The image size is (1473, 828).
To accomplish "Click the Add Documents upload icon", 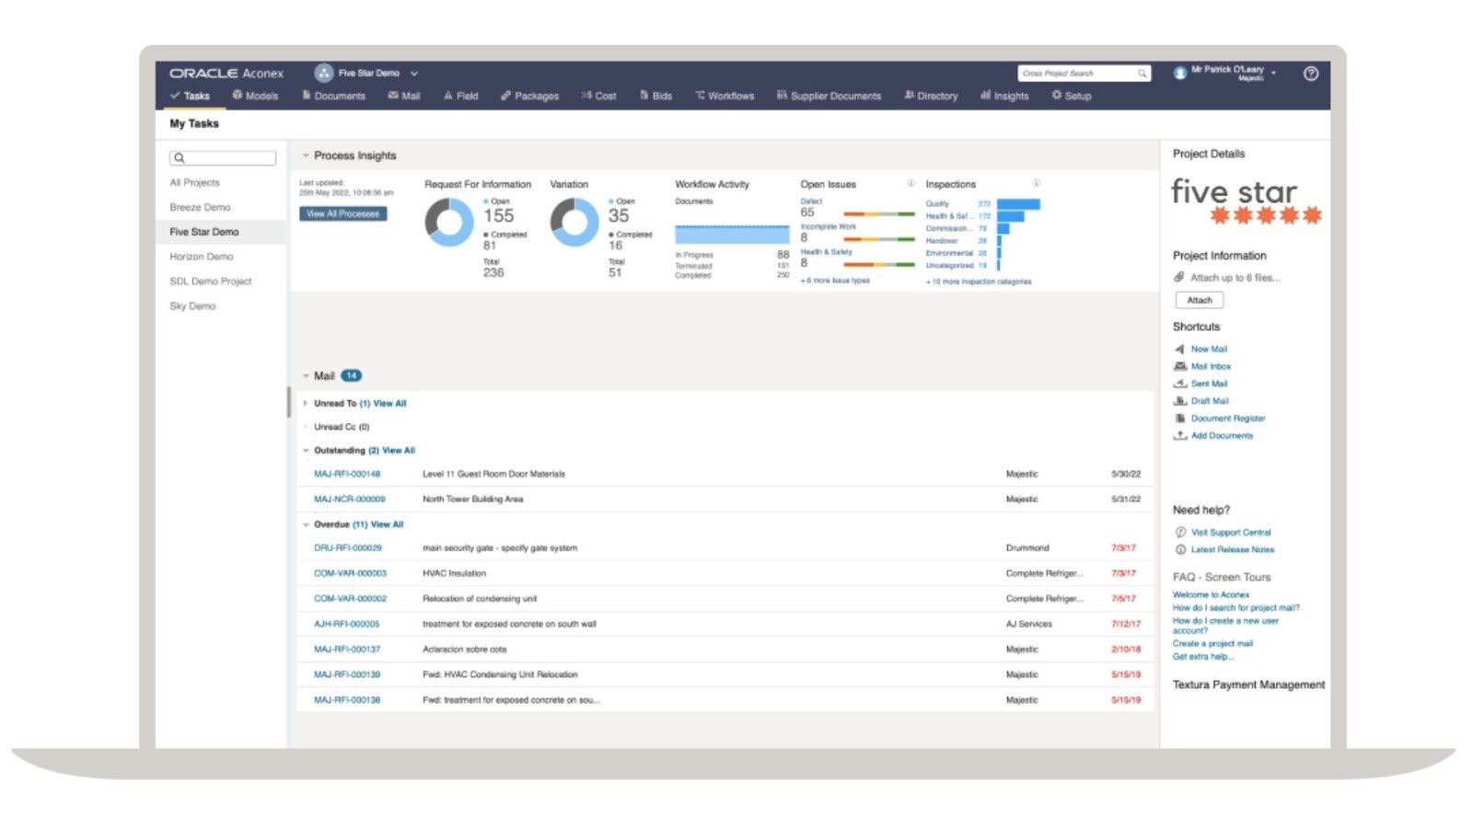I will [1181, 435].
